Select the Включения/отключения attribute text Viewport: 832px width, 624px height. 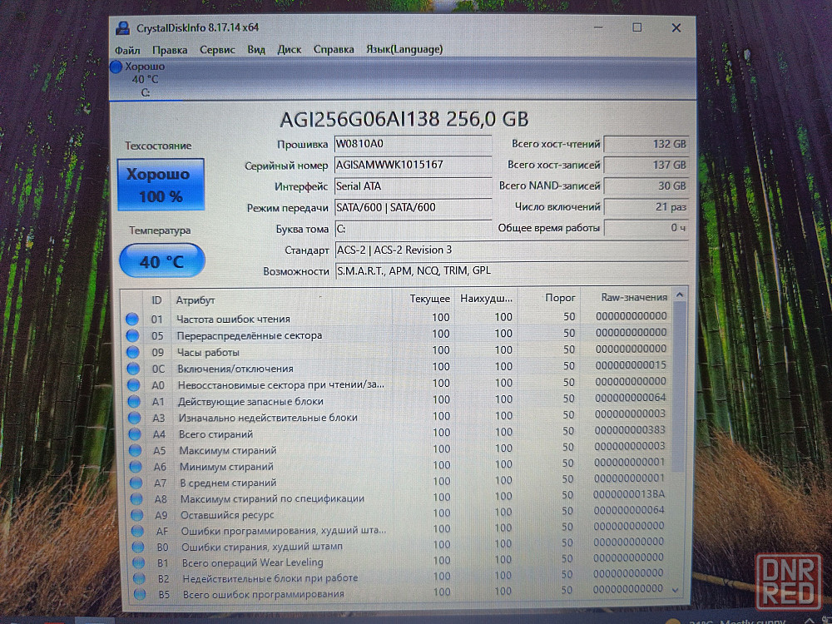[x=235, y=369]
